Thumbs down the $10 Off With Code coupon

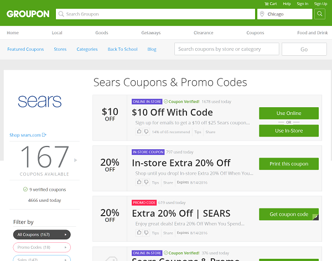click(146, 132)
